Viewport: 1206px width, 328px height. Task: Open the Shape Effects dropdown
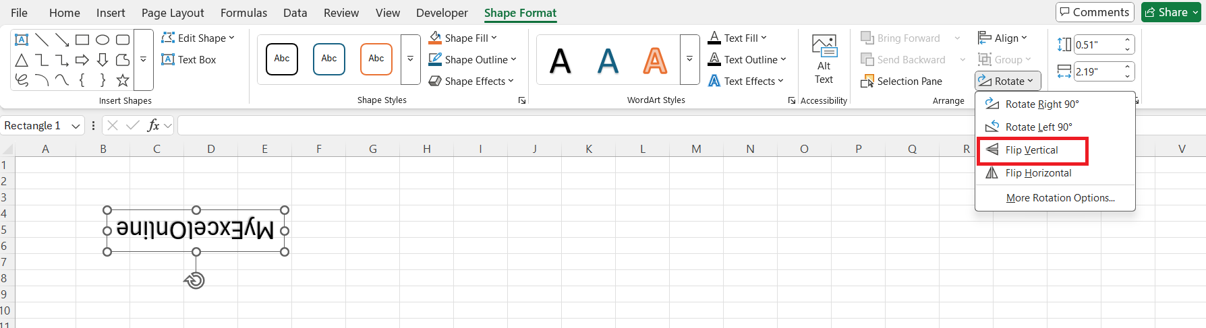tap(471, 81)
